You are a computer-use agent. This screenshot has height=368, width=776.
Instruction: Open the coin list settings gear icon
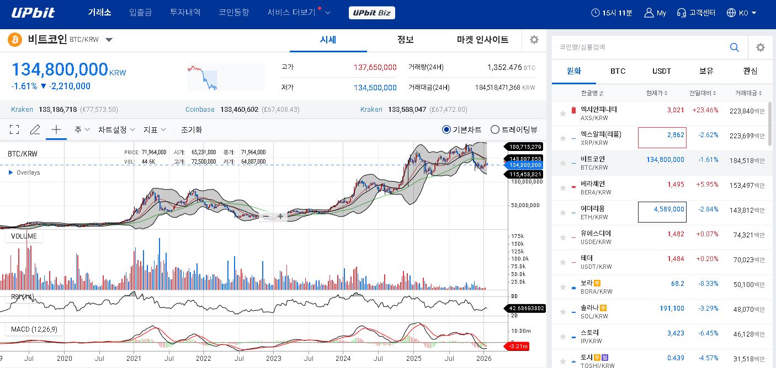point(761,47)
